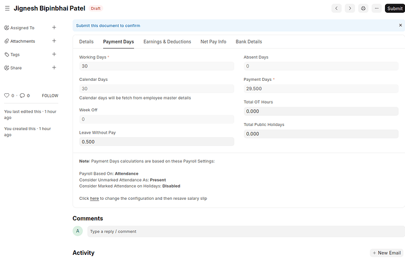
Task: Click 'You created this' timeline entry
Action: [28, 132]
